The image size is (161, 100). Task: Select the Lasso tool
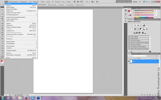pos(2,14)
